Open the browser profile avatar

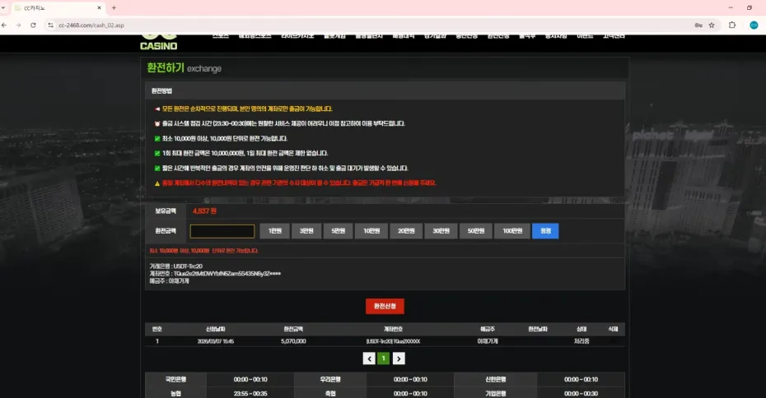click(x=753, y=25)
